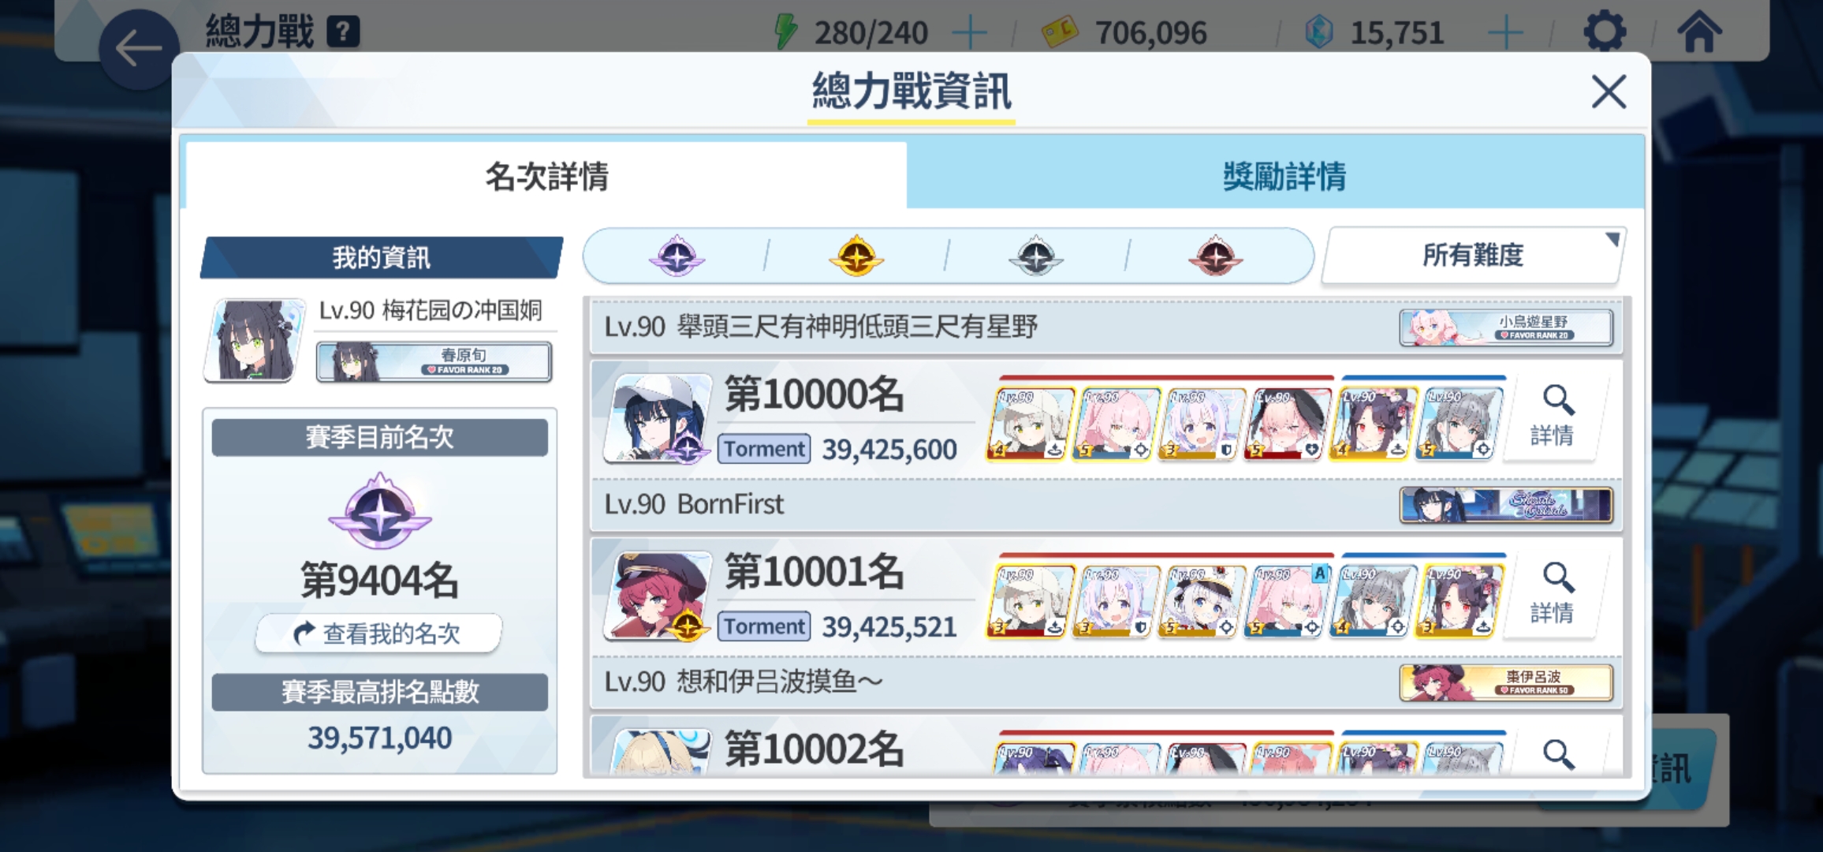Select the silver rank tier filter
The image size is (1823, 852).
[x=1036, y=256]
